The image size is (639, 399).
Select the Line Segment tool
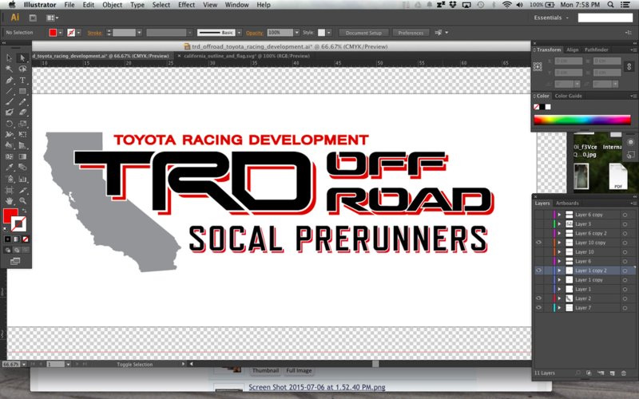click(9, 91)
